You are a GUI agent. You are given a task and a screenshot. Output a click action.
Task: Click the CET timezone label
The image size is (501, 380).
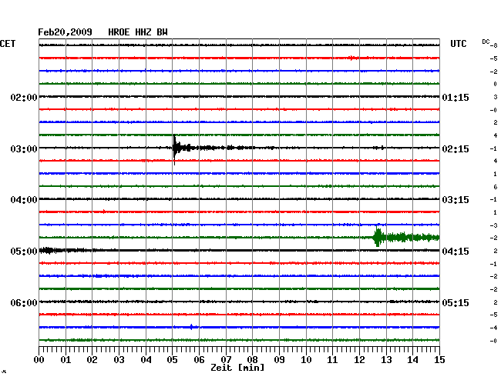8,44
